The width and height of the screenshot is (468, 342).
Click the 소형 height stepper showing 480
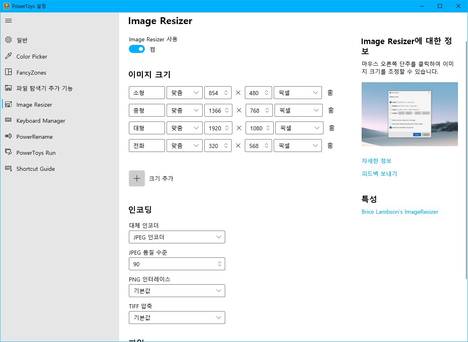[x=258, y=93]
